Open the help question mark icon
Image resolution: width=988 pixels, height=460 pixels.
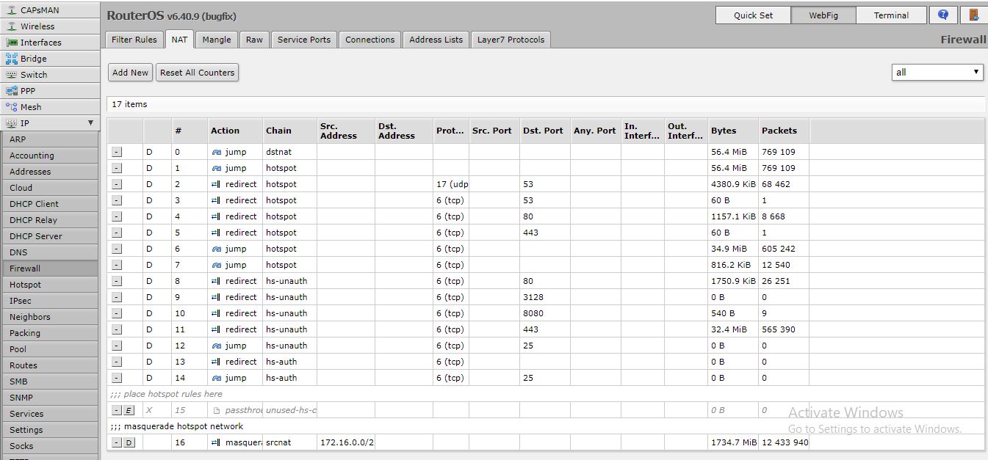tap(943, 15)
